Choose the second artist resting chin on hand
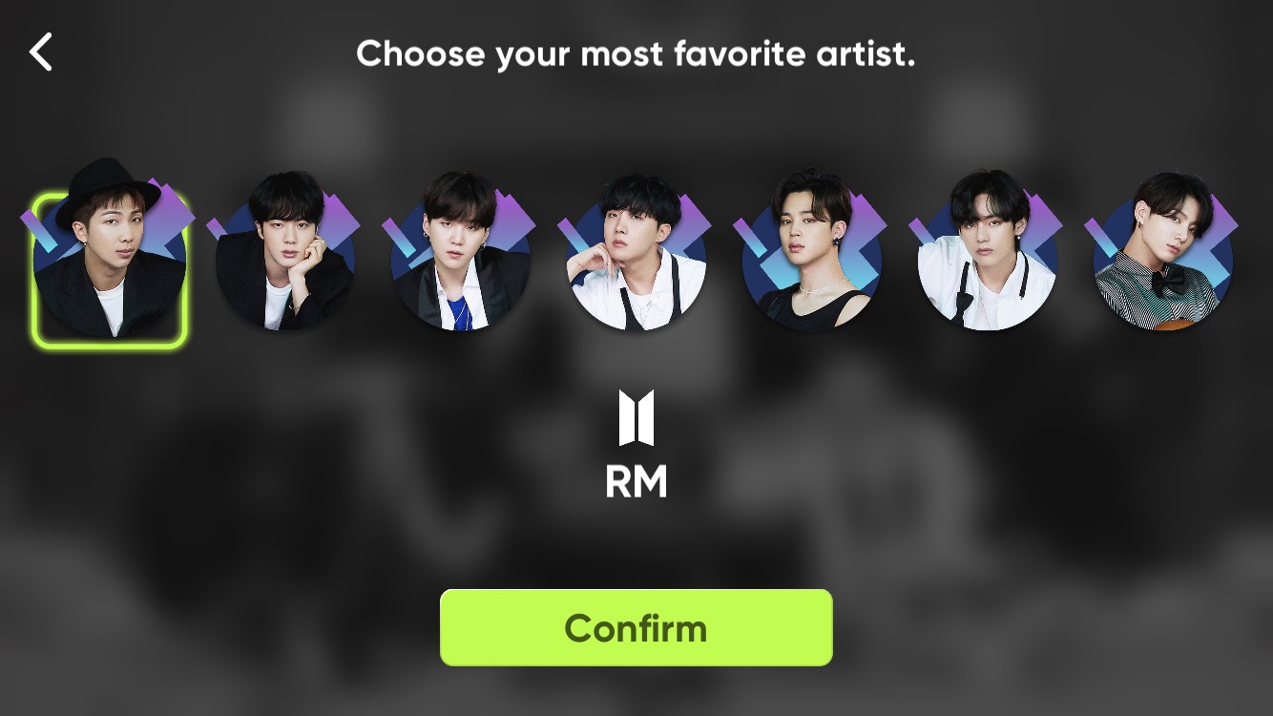This screenshot has height=716, width=1273. point(285,253)
